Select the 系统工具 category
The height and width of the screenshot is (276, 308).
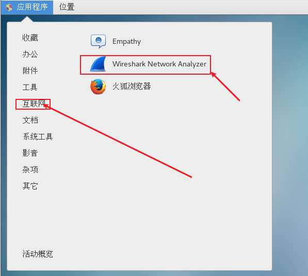click(38, 136)
